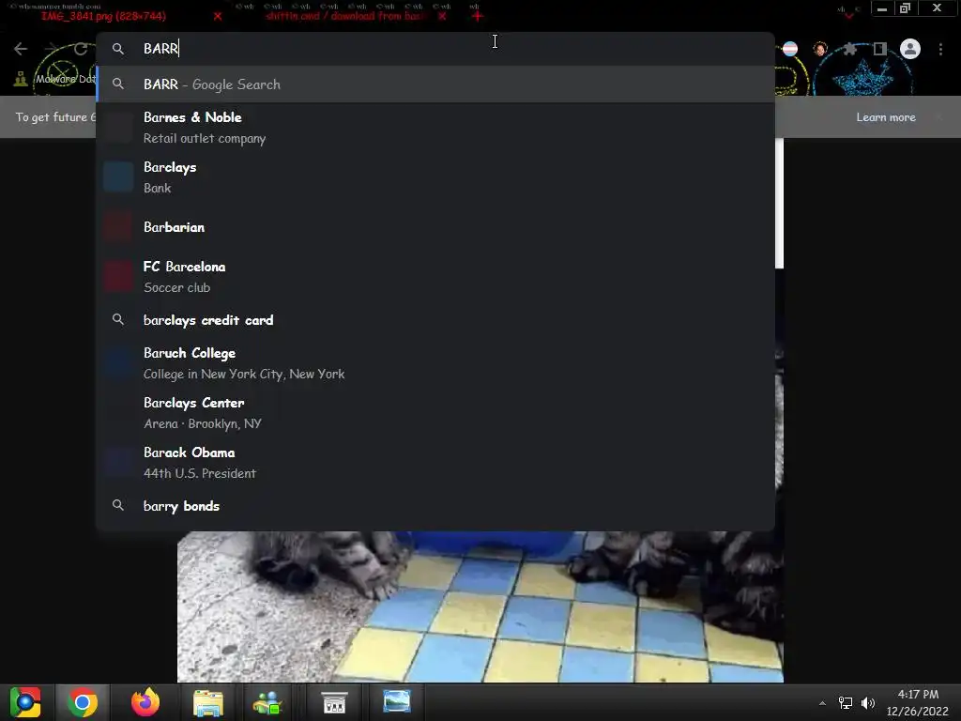Open the photo viewer taskbar icon
This screenshot has height=721, width=961.
click(x=397, y=701)
